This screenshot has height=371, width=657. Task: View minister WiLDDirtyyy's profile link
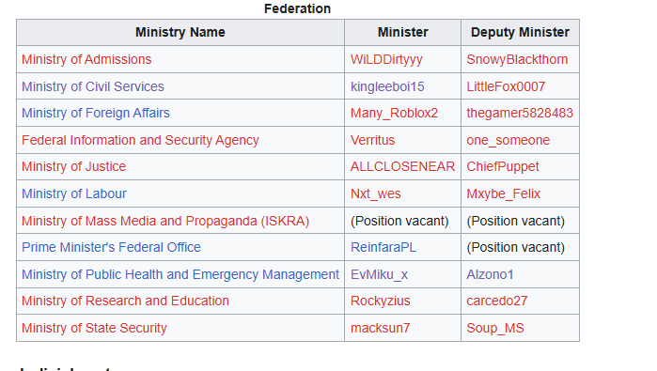pyautogui.click(x=386, y=59)
